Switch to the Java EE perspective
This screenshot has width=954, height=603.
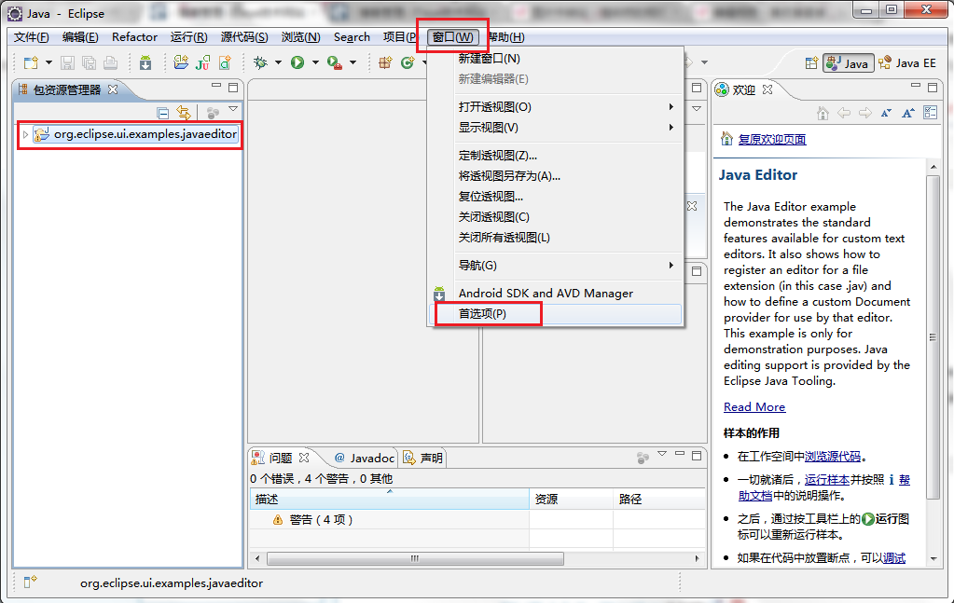[907, 63]
